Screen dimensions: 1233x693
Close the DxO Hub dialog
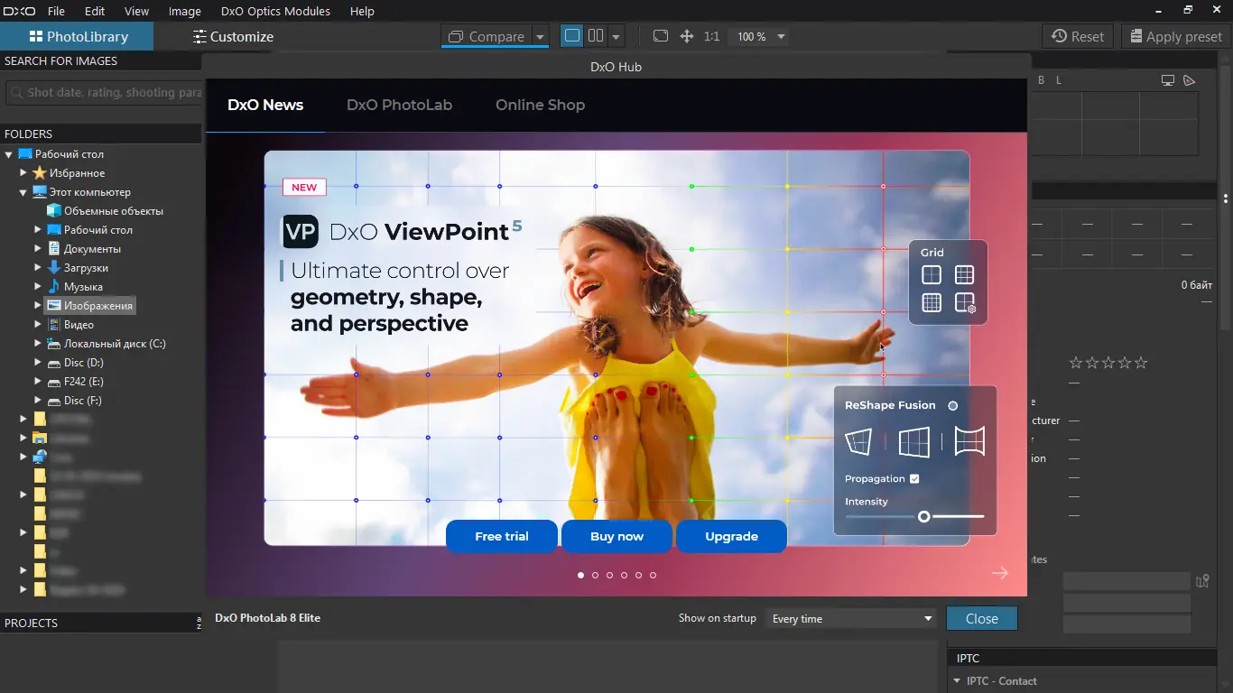coord(981,619)
